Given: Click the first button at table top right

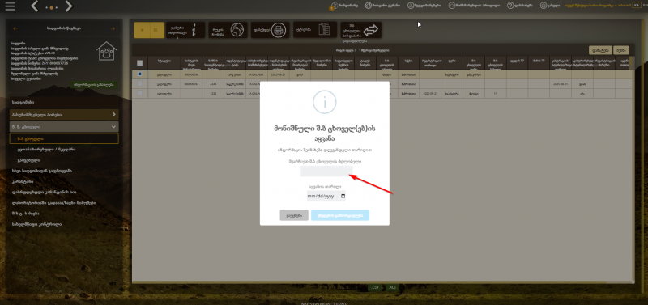Looking at the screenshot, I should tap(600, 50).
